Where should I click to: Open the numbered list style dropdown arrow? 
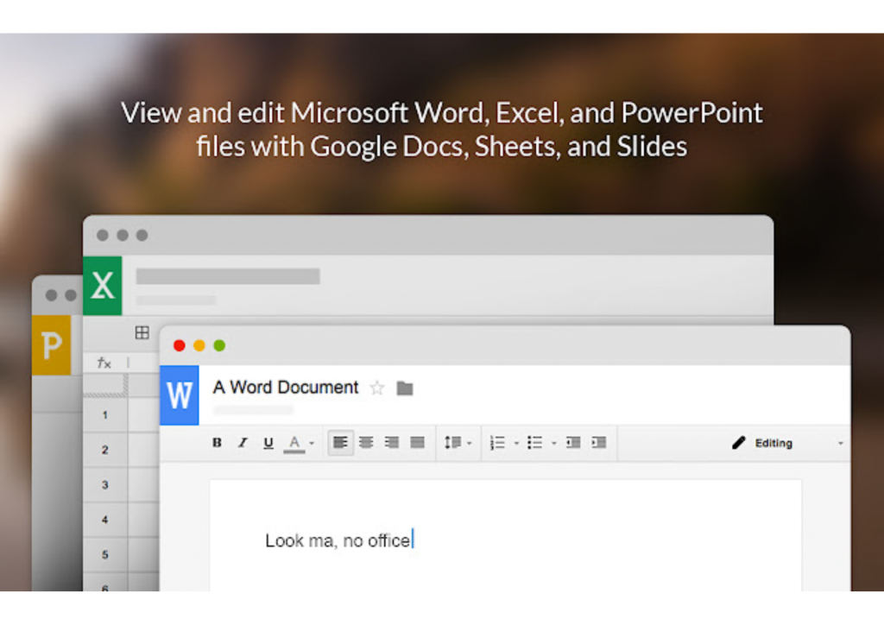[516, 444]
